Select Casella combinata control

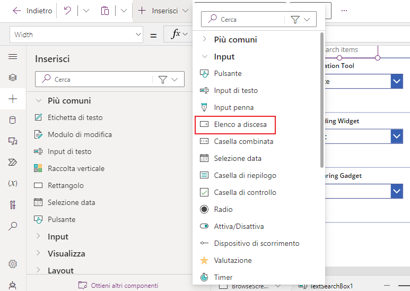[237, 142]
